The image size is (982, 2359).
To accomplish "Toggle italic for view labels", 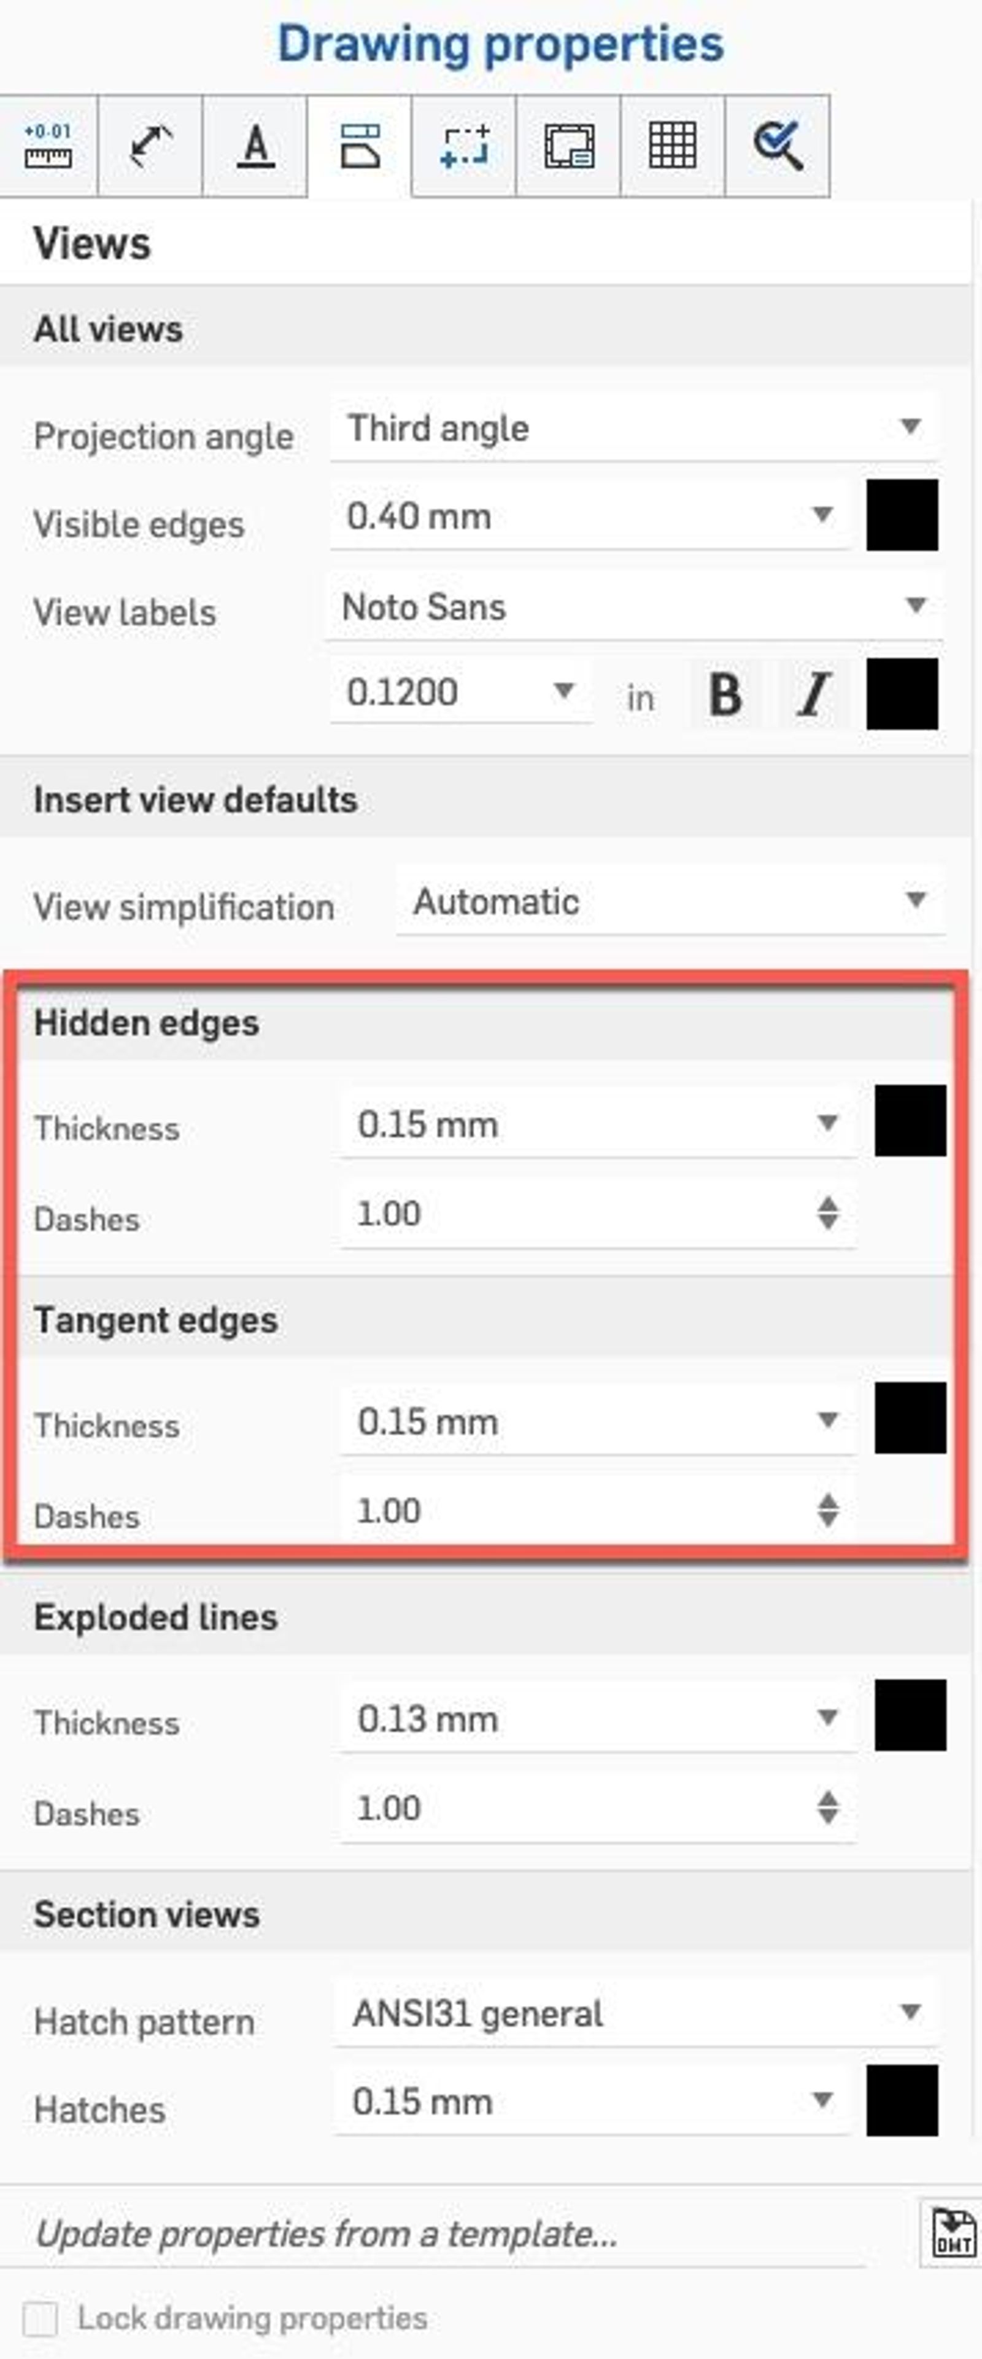I will point(812,694).
